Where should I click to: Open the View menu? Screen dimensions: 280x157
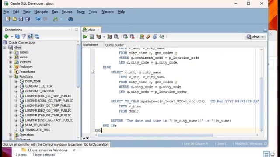pos(27,12)
